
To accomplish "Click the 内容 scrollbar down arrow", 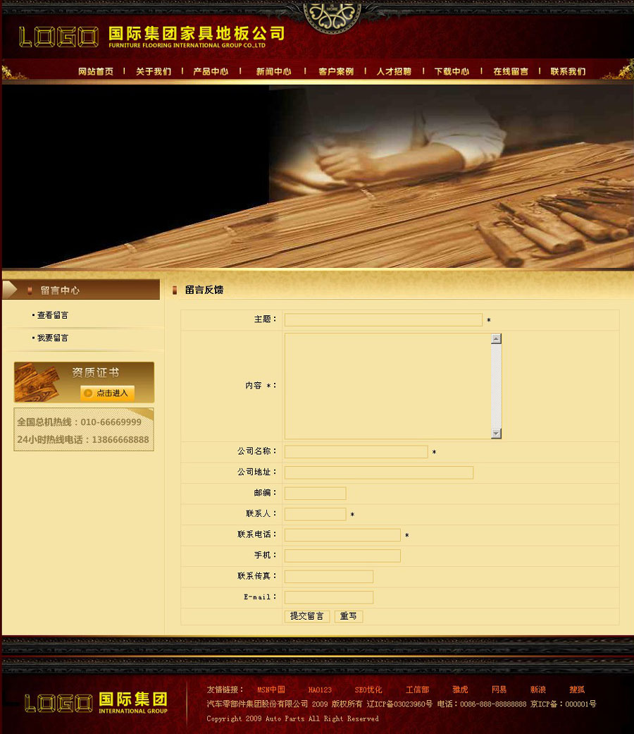I will (x=497, y=434).
